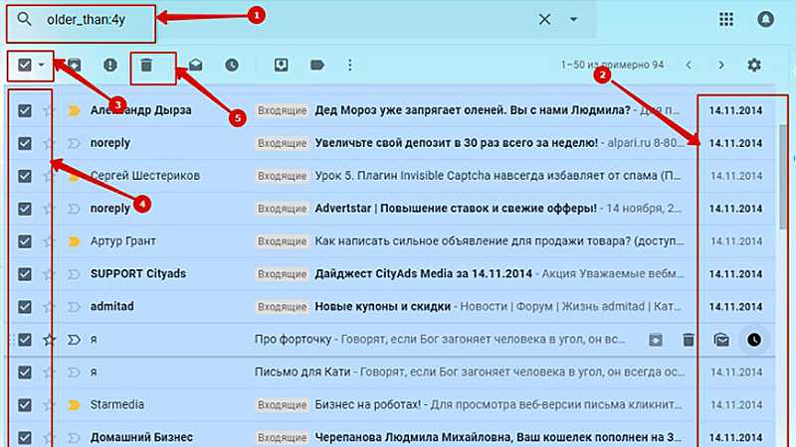This screenshot has width=796, height=447.
Task: Report spam with the exclamation icon
Action: 109,65
